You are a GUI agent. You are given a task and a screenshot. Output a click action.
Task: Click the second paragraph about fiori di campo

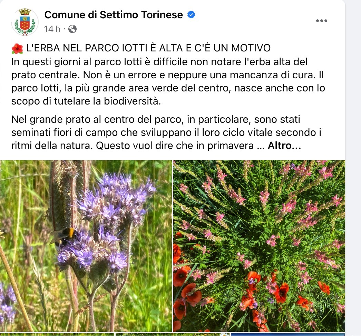(x=166, y=132)
